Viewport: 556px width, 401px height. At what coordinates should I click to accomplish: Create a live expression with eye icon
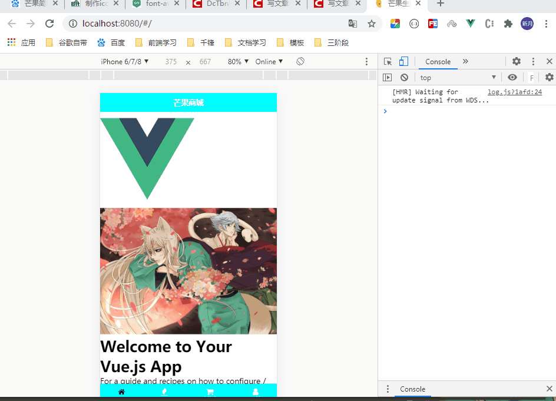point(512,77)
